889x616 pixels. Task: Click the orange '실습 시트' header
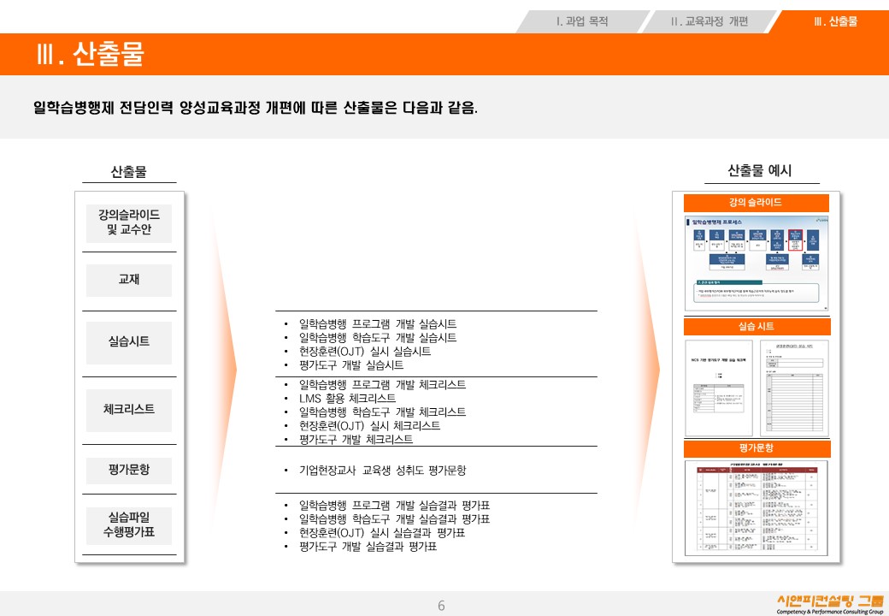[x=757, y=326]
